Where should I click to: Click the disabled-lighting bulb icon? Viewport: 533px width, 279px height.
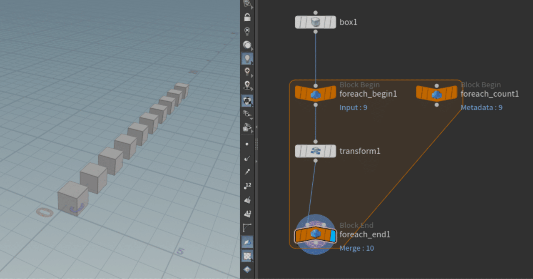247,31
